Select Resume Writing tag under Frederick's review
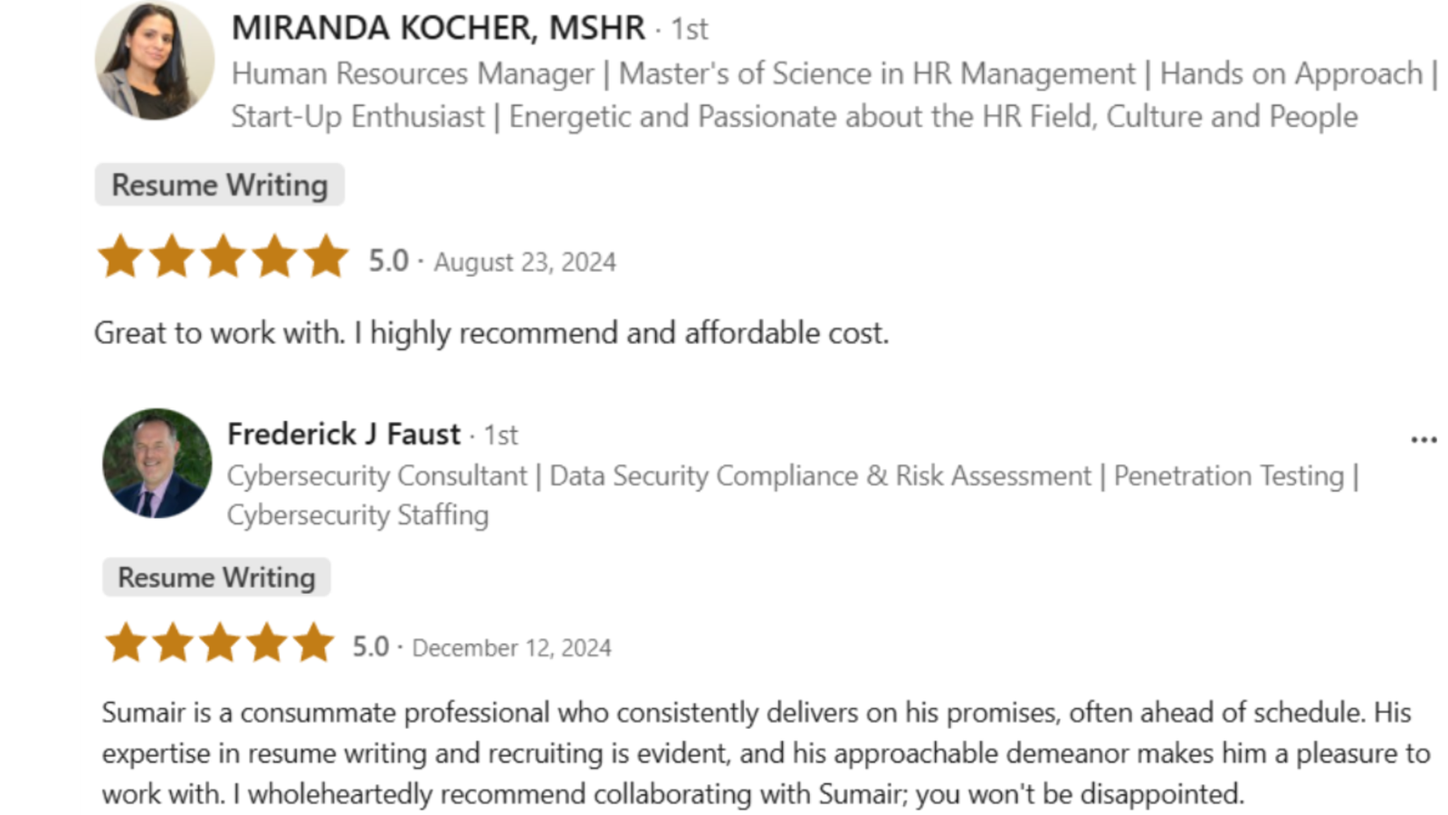This screenshot has height=815, width=1448. pyautogui.click(x=216, y=577)
